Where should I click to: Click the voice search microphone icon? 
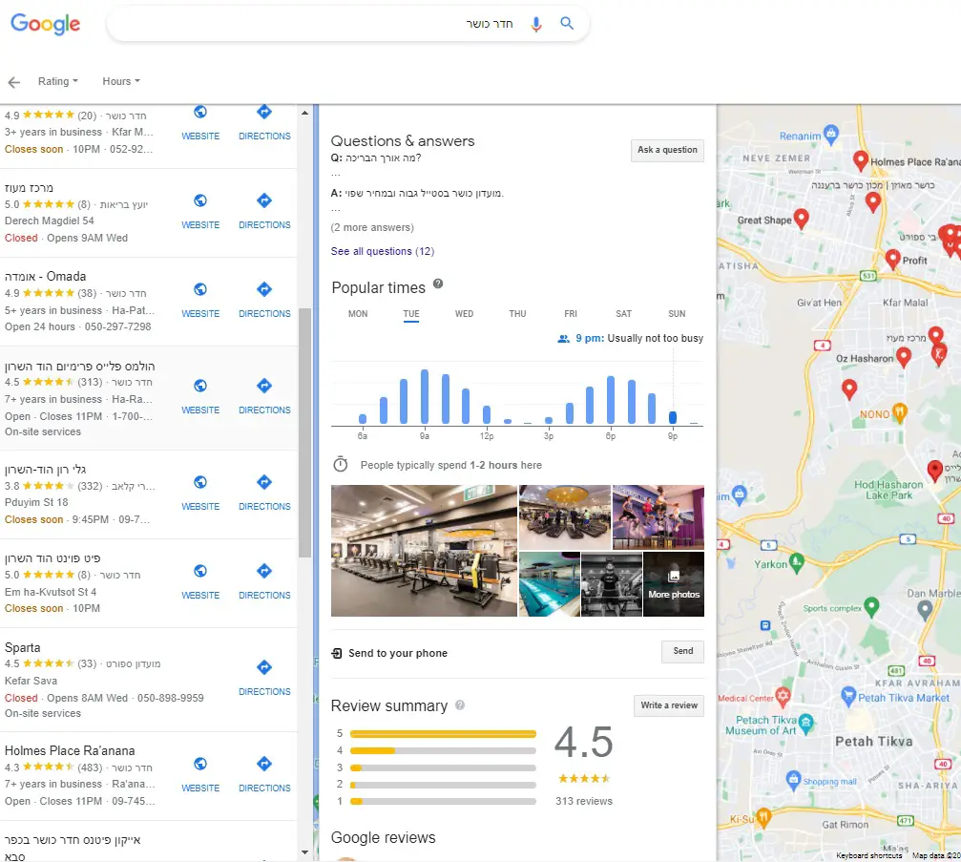coord(536,24)
